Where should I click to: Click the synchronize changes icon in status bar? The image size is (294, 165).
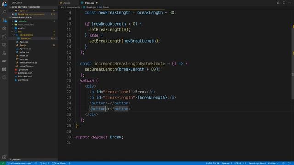click(x=36, y=163)
